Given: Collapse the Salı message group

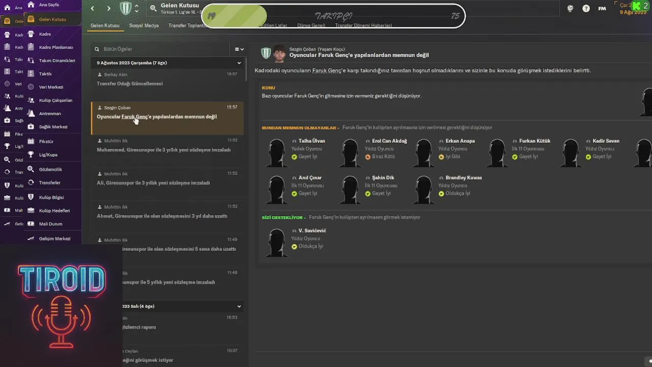Looking at the screenshot, I should [239, 306].
